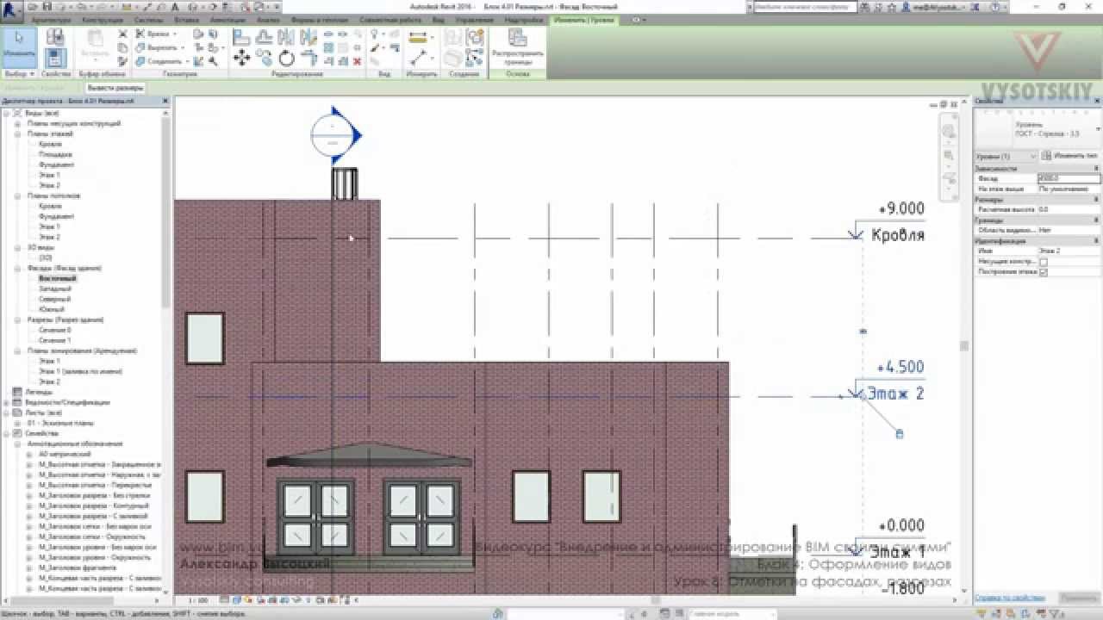Click the Mirror draw axis icon
1103x620 pixels.
308,38
